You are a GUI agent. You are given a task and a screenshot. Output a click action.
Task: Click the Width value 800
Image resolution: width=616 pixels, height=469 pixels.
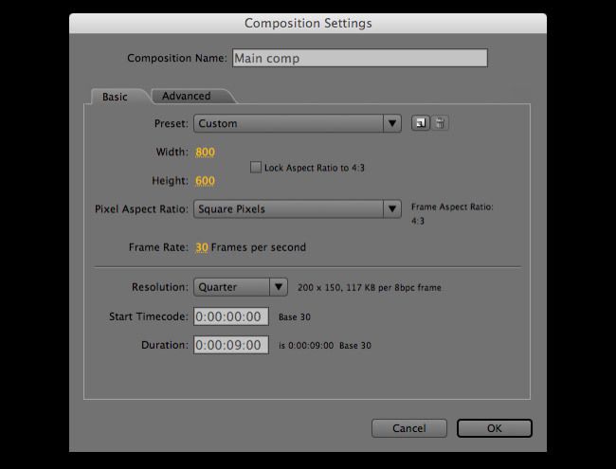(x=205, y=152)
